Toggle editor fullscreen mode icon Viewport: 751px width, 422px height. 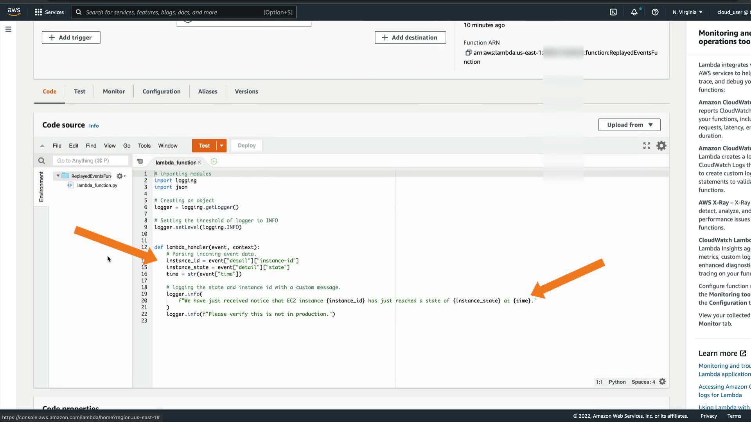tap(647, 146)
